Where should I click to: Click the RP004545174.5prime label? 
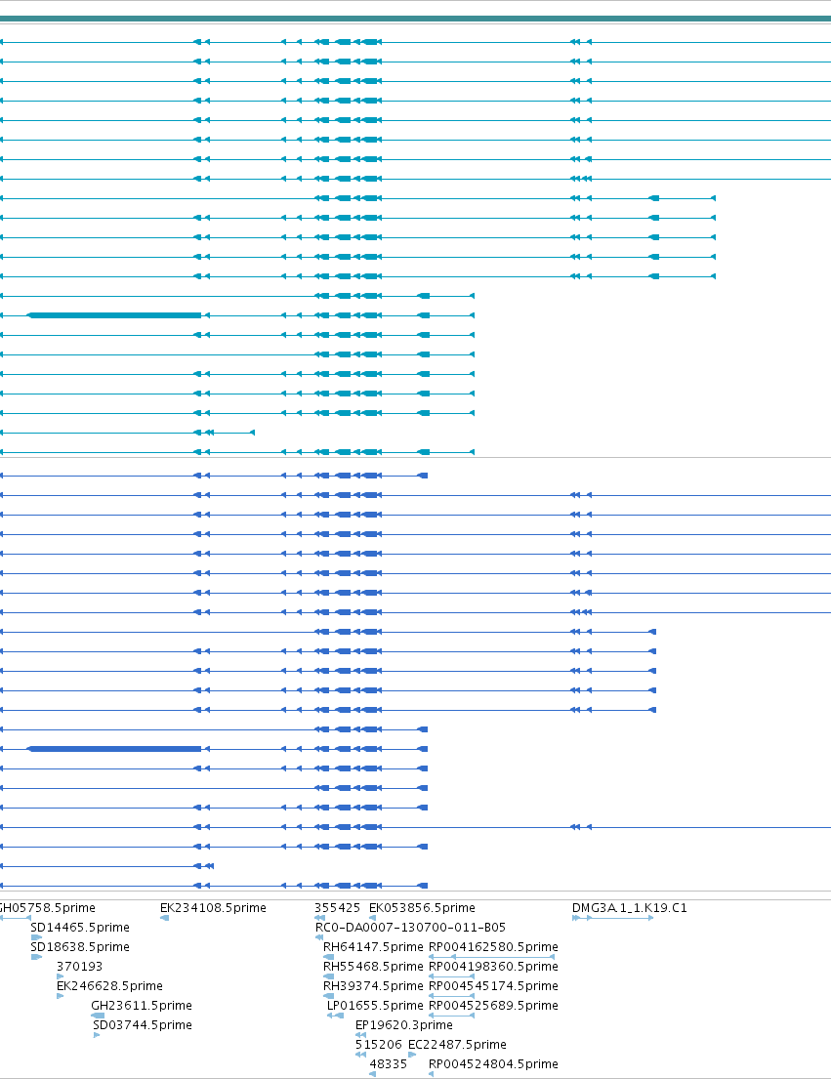point(493,986)
